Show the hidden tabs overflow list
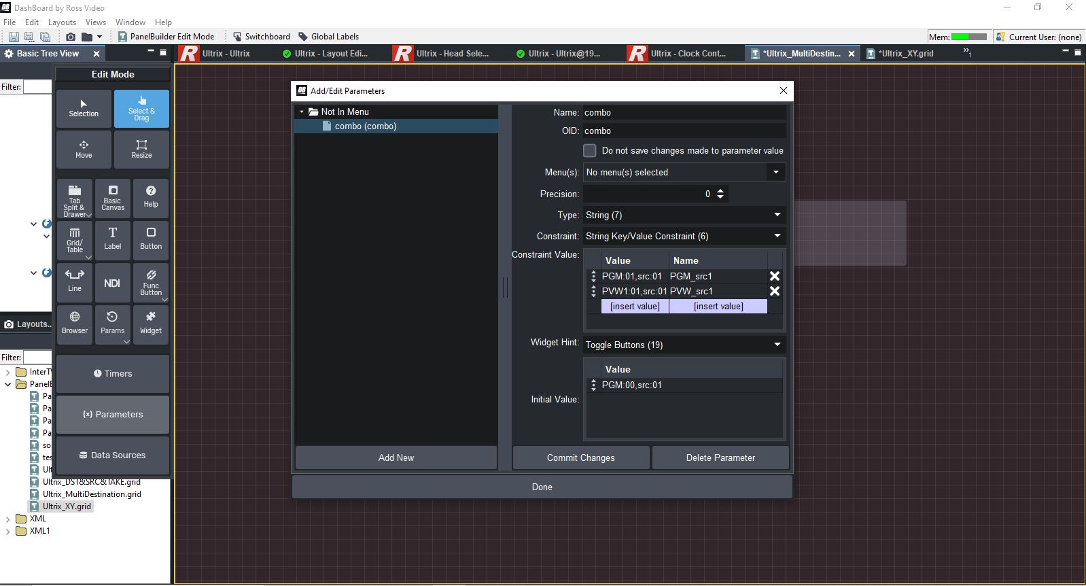This screenshot has height=586, width=1086. (967, 52)
